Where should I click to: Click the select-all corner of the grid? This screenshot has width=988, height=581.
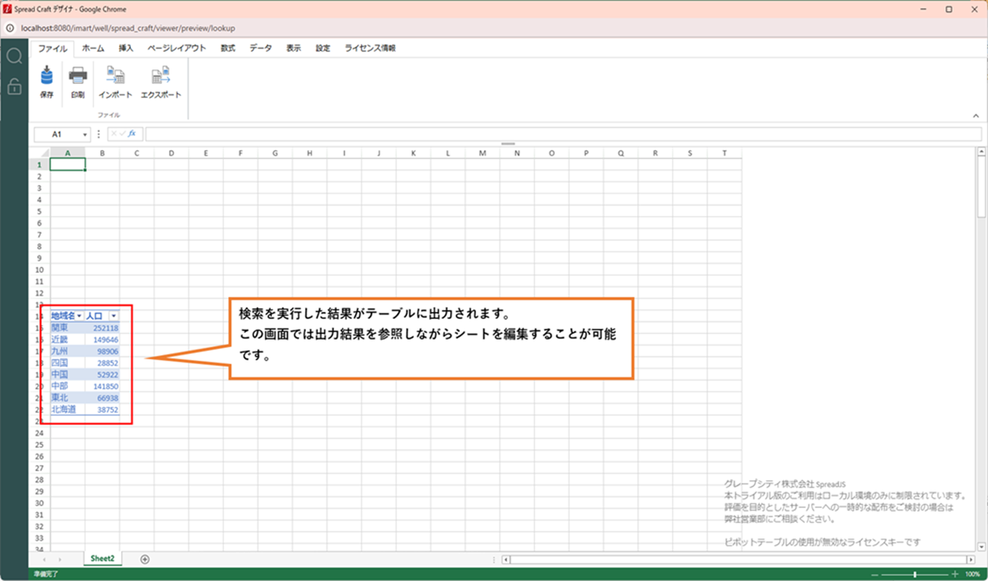[x=40, y=153]
